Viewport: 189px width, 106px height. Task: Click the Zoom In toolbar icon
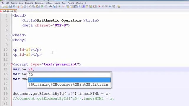[x=59, y=6]
